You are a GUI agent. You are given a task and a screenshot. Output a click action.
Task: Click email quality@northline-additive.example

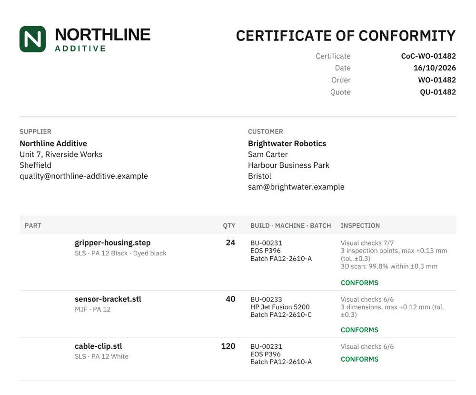tap(84, 176)
